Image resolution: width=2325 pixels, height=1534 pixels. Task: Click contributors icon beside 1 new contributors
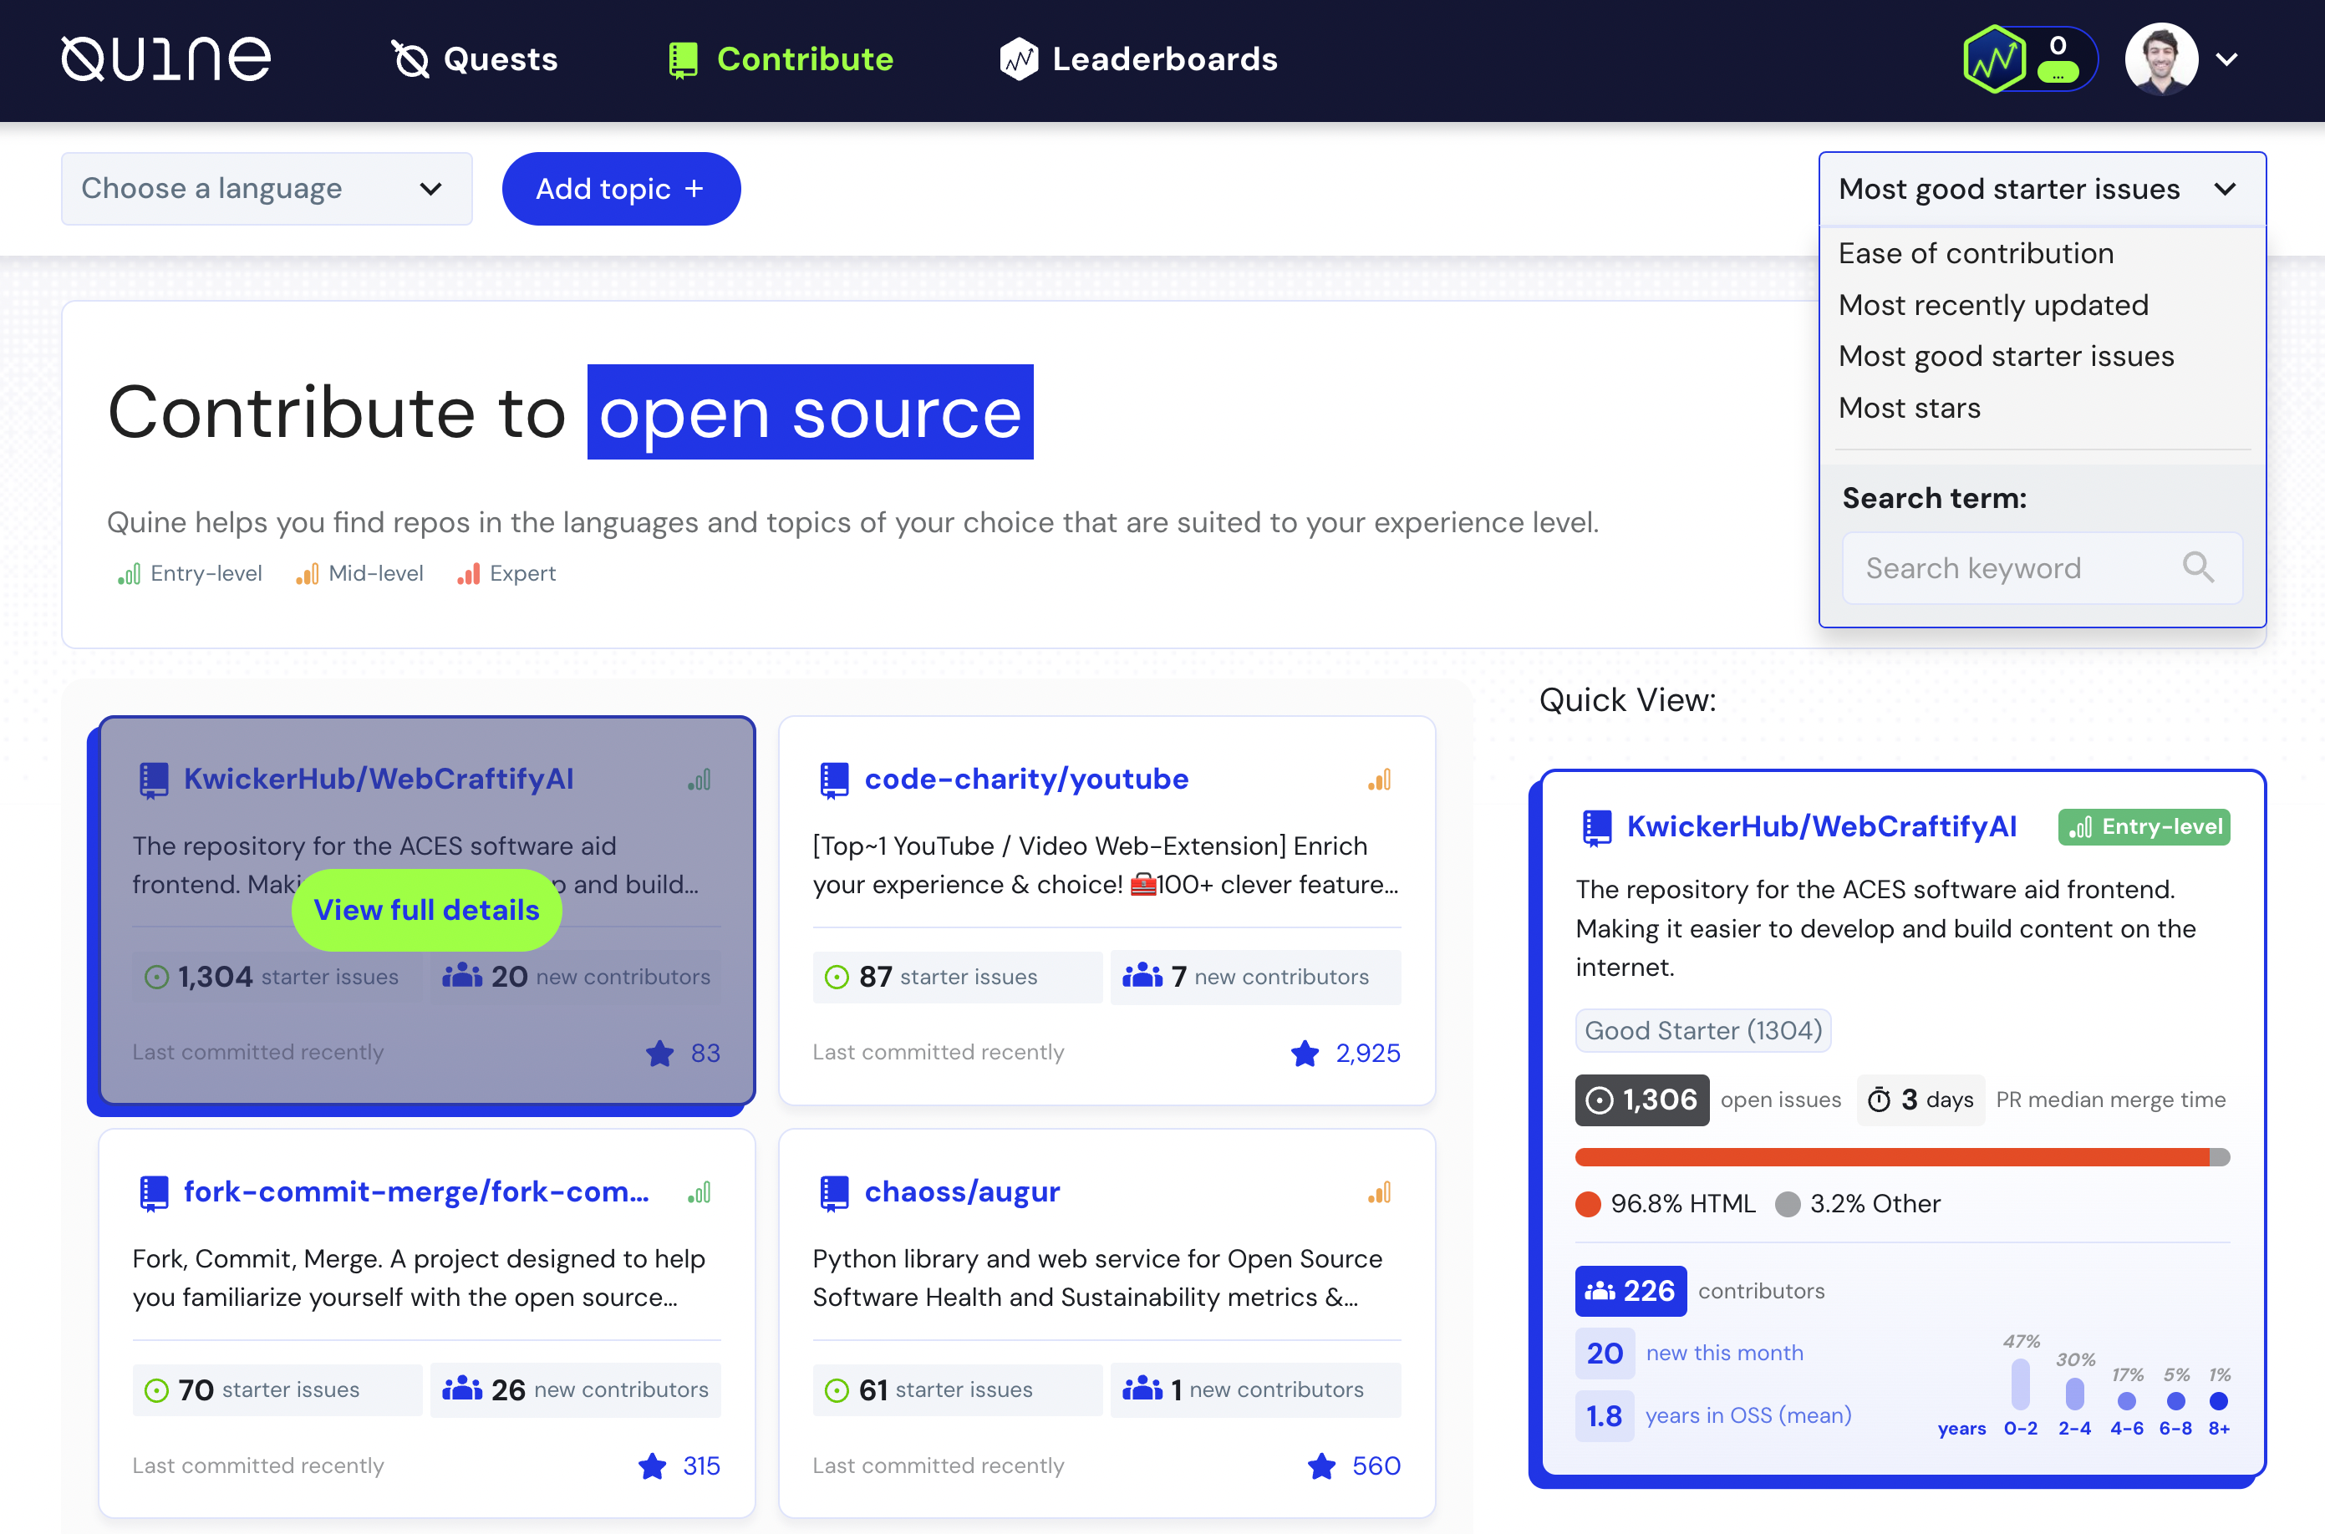click(x=1142, y=1389)
